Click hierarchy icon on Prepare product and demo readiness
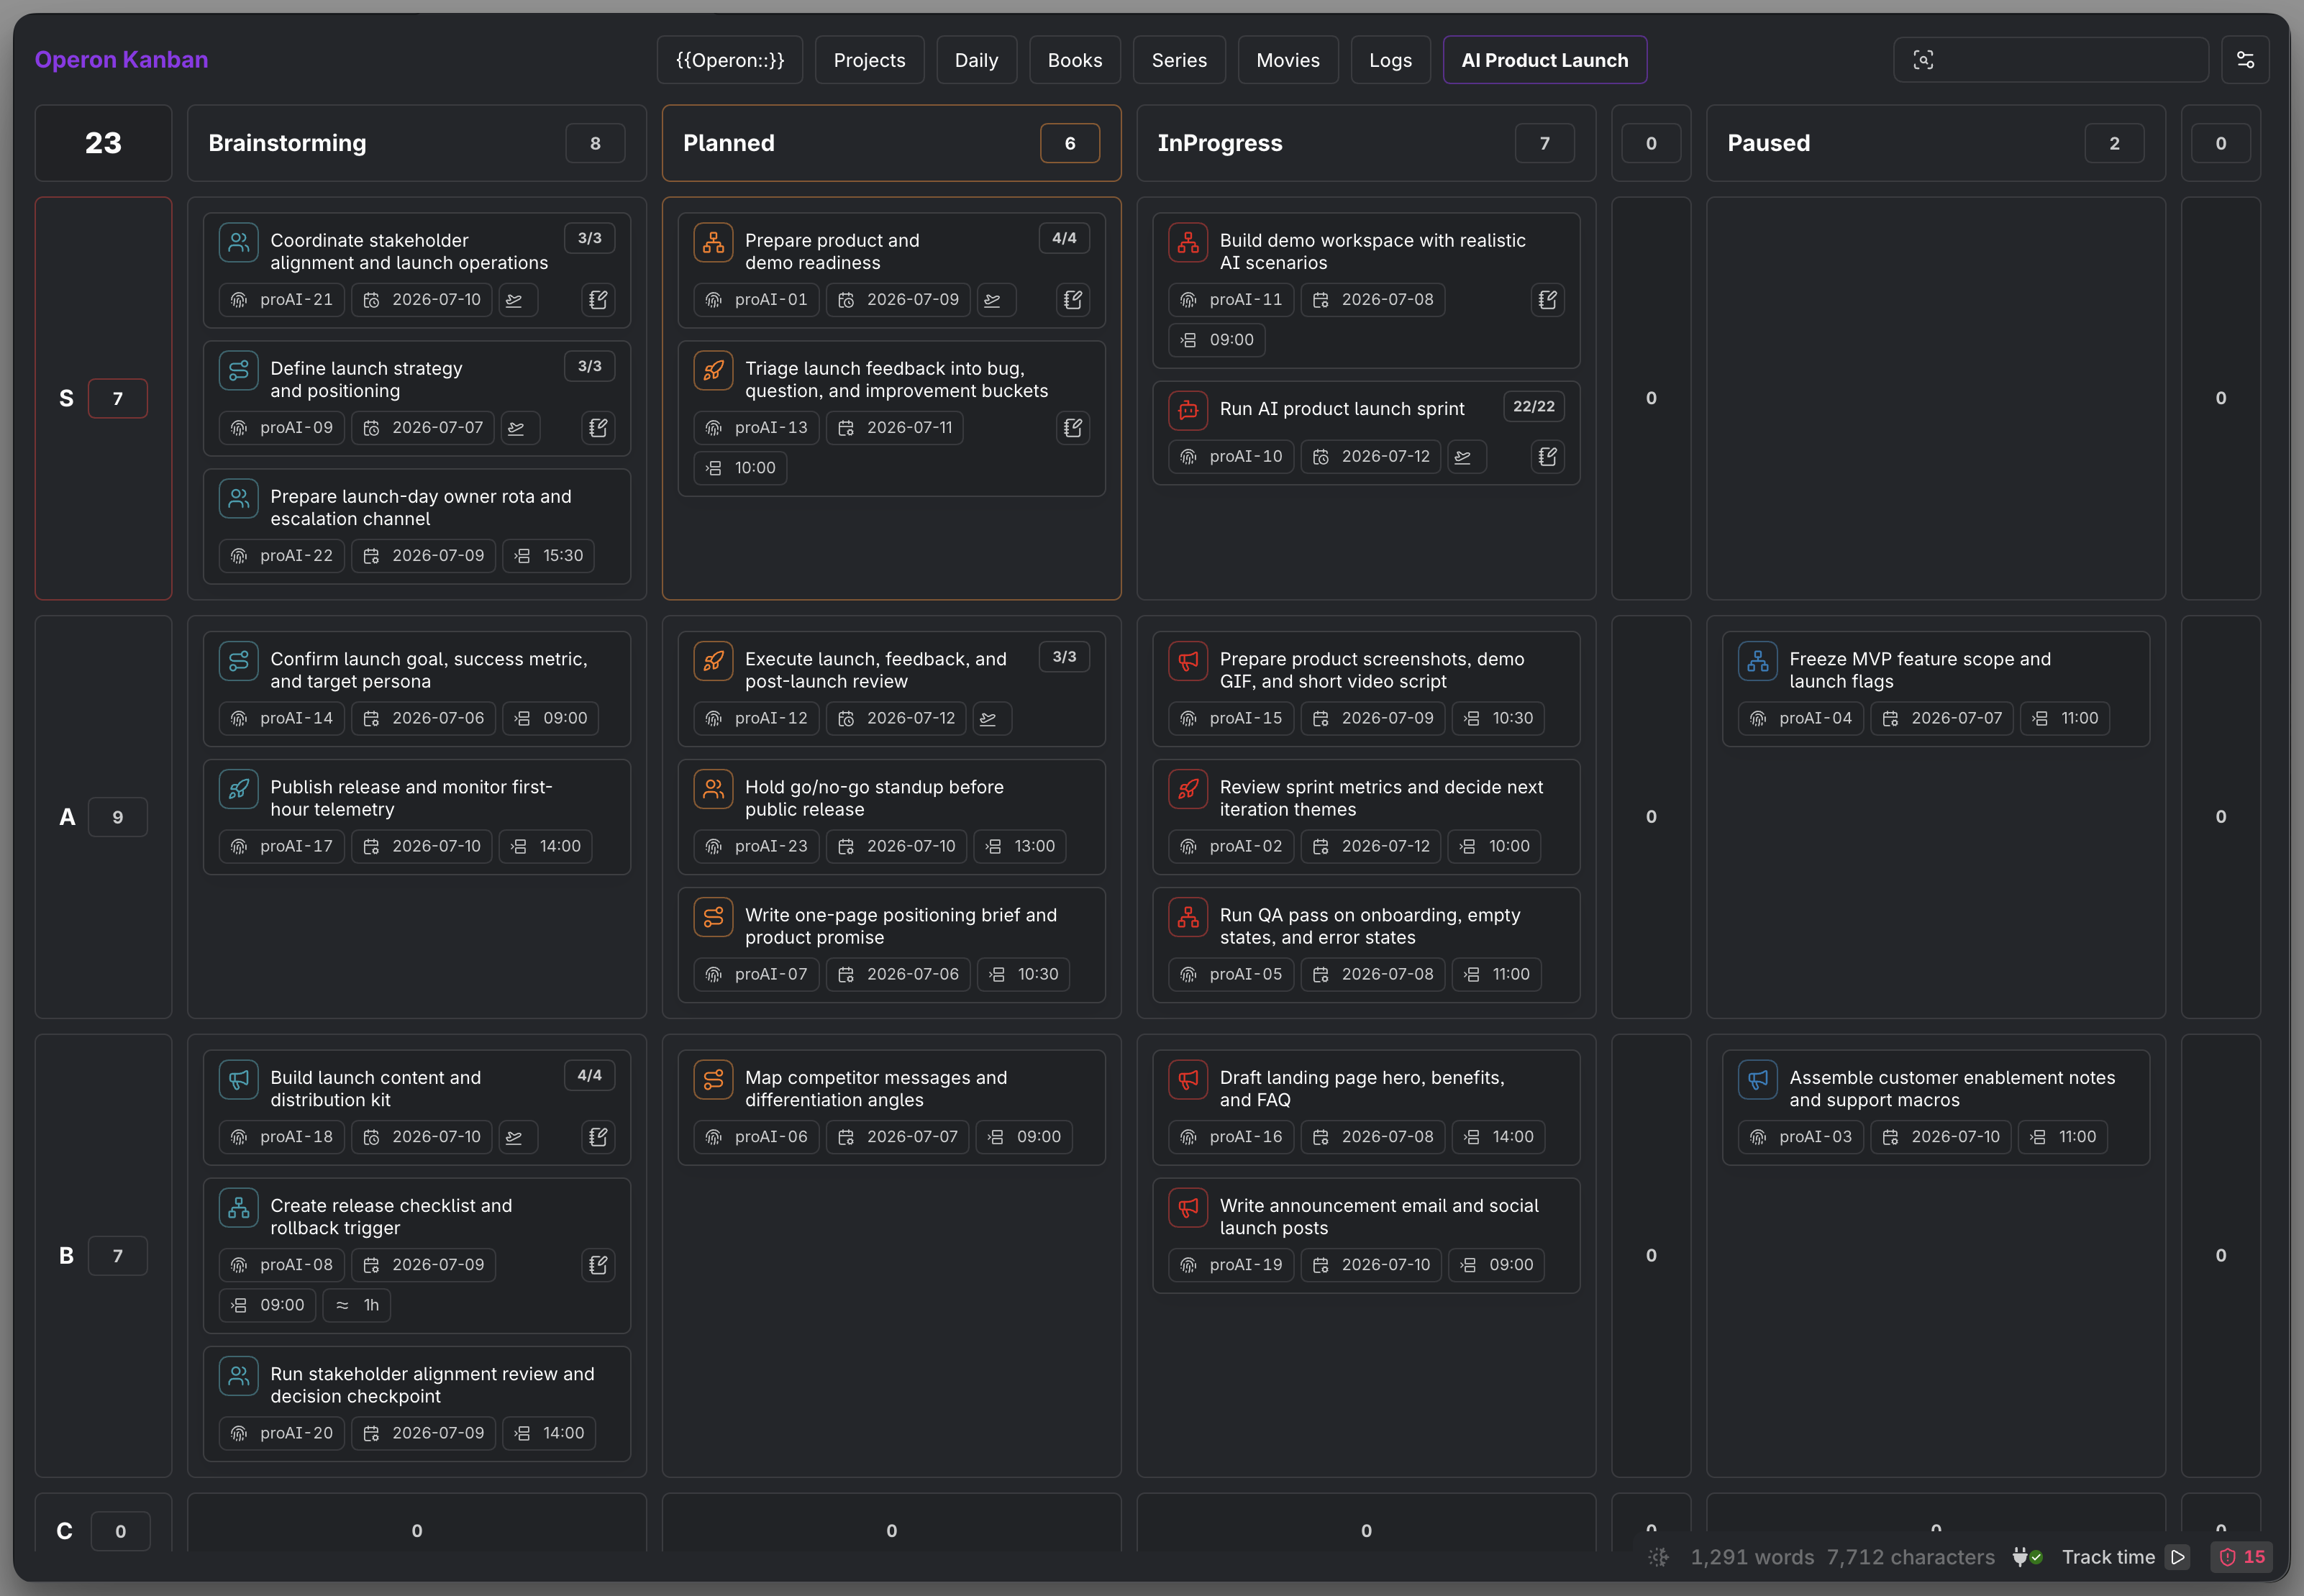This screenshot has width=2304, height=1596. click(713, 242)
